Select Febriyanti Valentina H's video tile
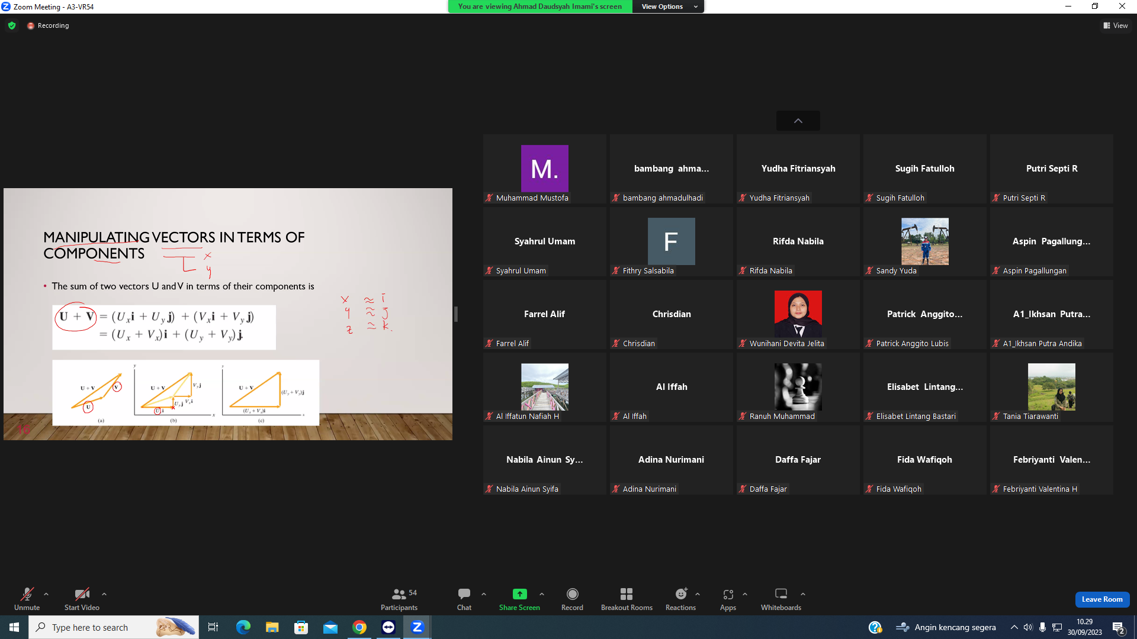 (x=1052, y=460)
